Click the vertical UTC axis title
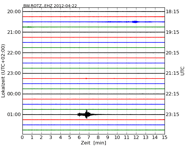Image resolution: width=187 pixels, height=149 pixels. (182, 71)
